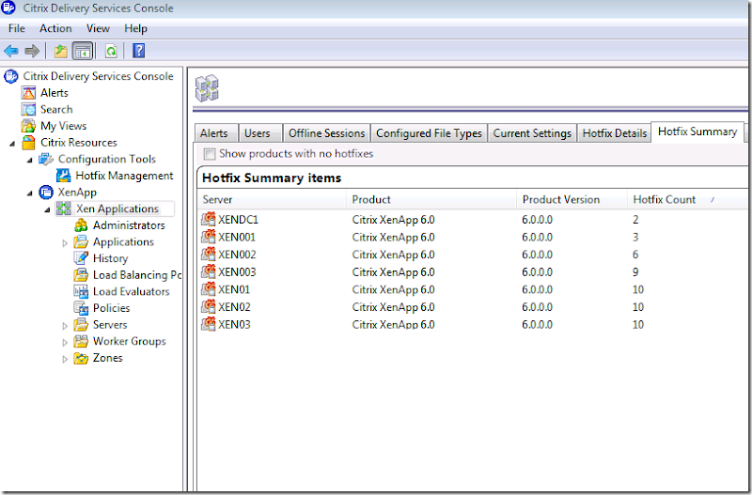
Task: Expand the Servers tree node
Action: pyautogui.click(x=65, y=326)
